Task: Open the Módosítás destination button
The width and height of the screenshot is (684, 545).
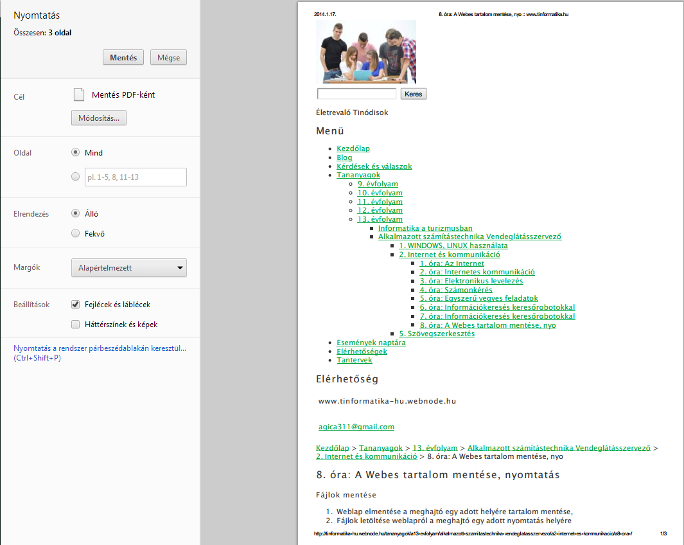Action: click(x=99, y=118)
